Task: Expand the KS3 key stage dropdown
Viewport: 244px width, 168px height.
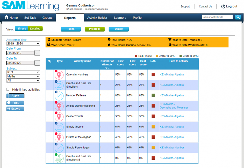Action: (x=23, y=72)
